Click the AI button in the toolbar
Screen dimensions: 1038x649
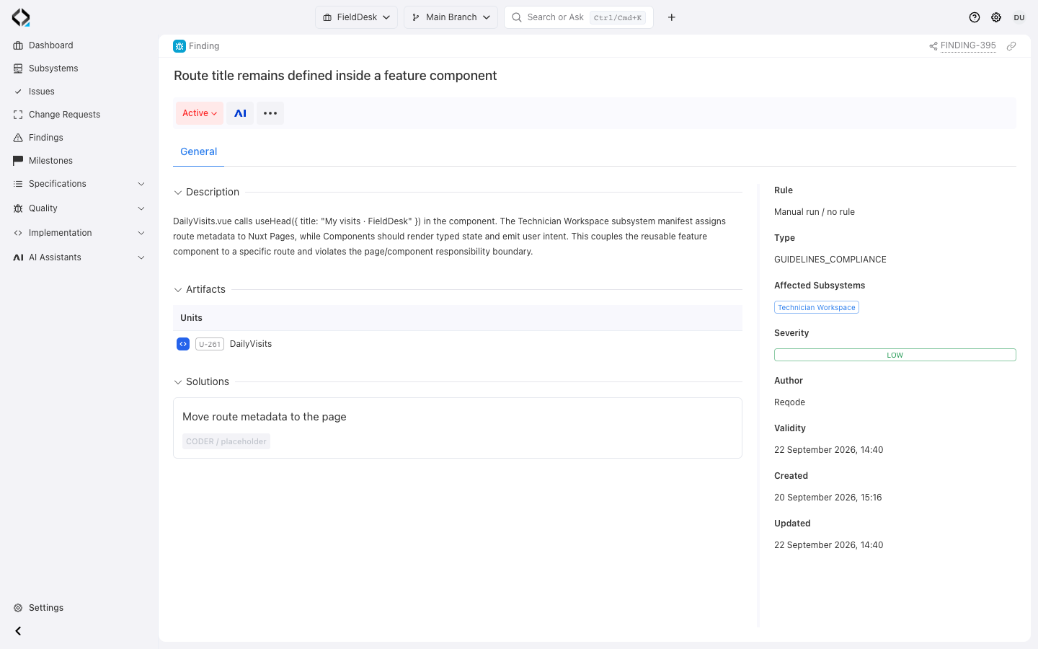(240, 113)
